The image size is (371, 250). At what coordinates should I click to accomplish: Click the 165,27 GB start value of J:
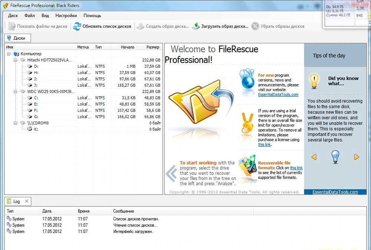[127, 85]
